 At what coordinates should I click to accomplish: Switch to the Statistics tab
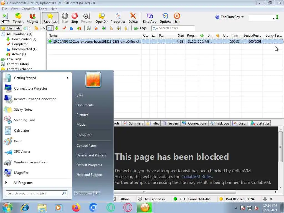pyautogui.click(x=260, y=123)
